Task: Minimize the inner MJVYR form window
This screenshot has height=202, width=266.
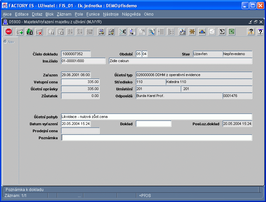Action: point(250,22)
